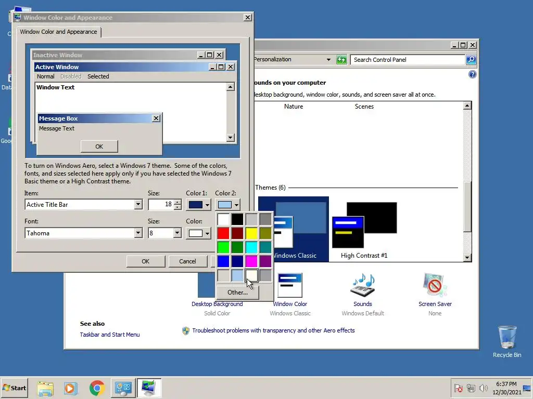The width and height of the screenshot is (533, 399).
Task: Switch to Personalization monitor taskbar button
Action: [x=149, y=388]
